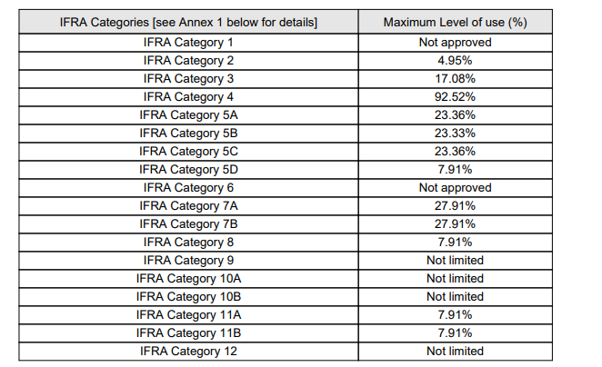Select the IFRA Category 11A cell
602x367 pixels.
tap(188, 315)
